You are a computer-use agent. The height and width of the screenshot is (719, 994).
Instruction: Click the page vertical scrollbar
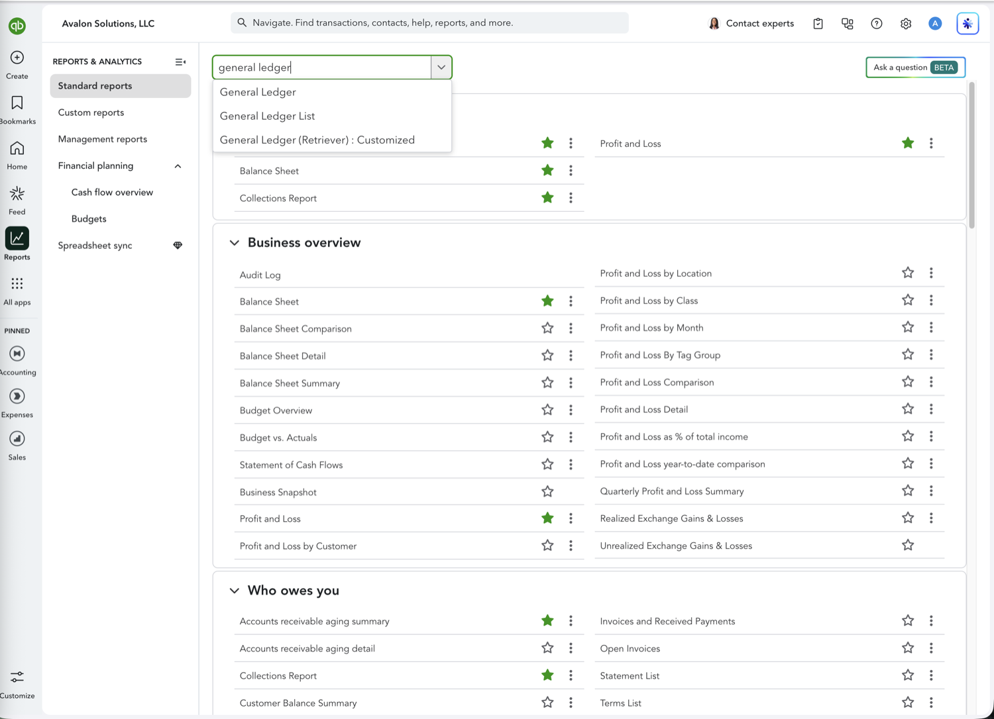pos(971,156)
